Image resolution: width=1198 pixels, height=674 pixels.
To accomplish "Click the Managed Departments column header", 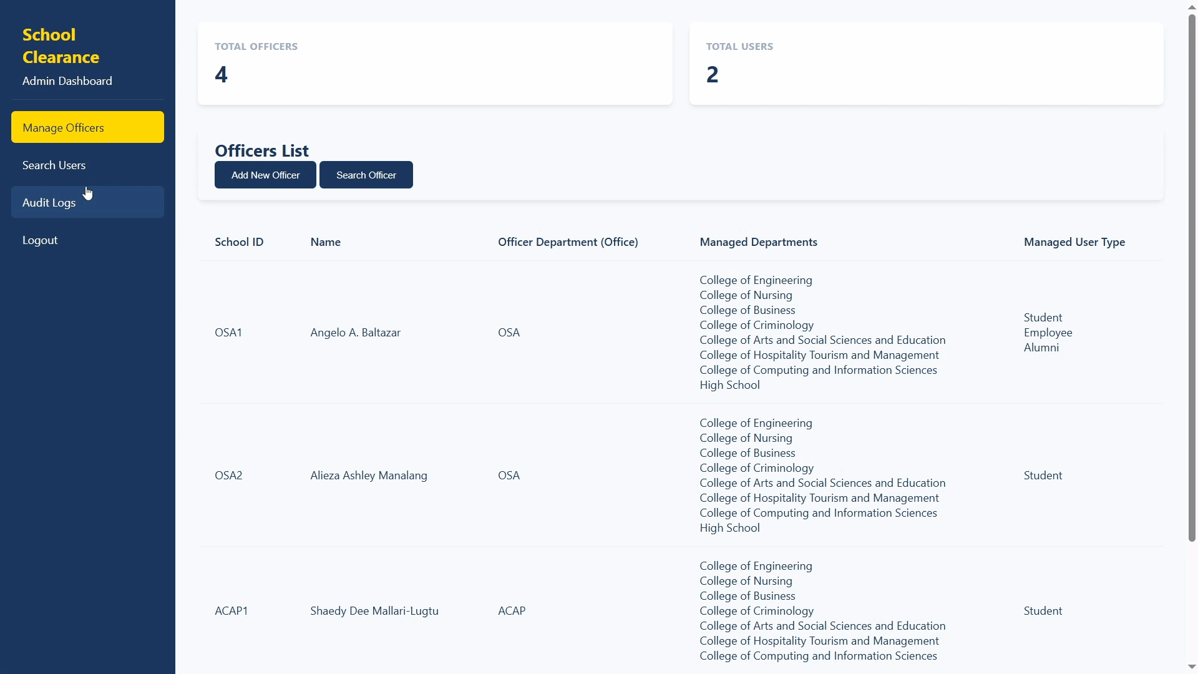I will tap(758, 242).
